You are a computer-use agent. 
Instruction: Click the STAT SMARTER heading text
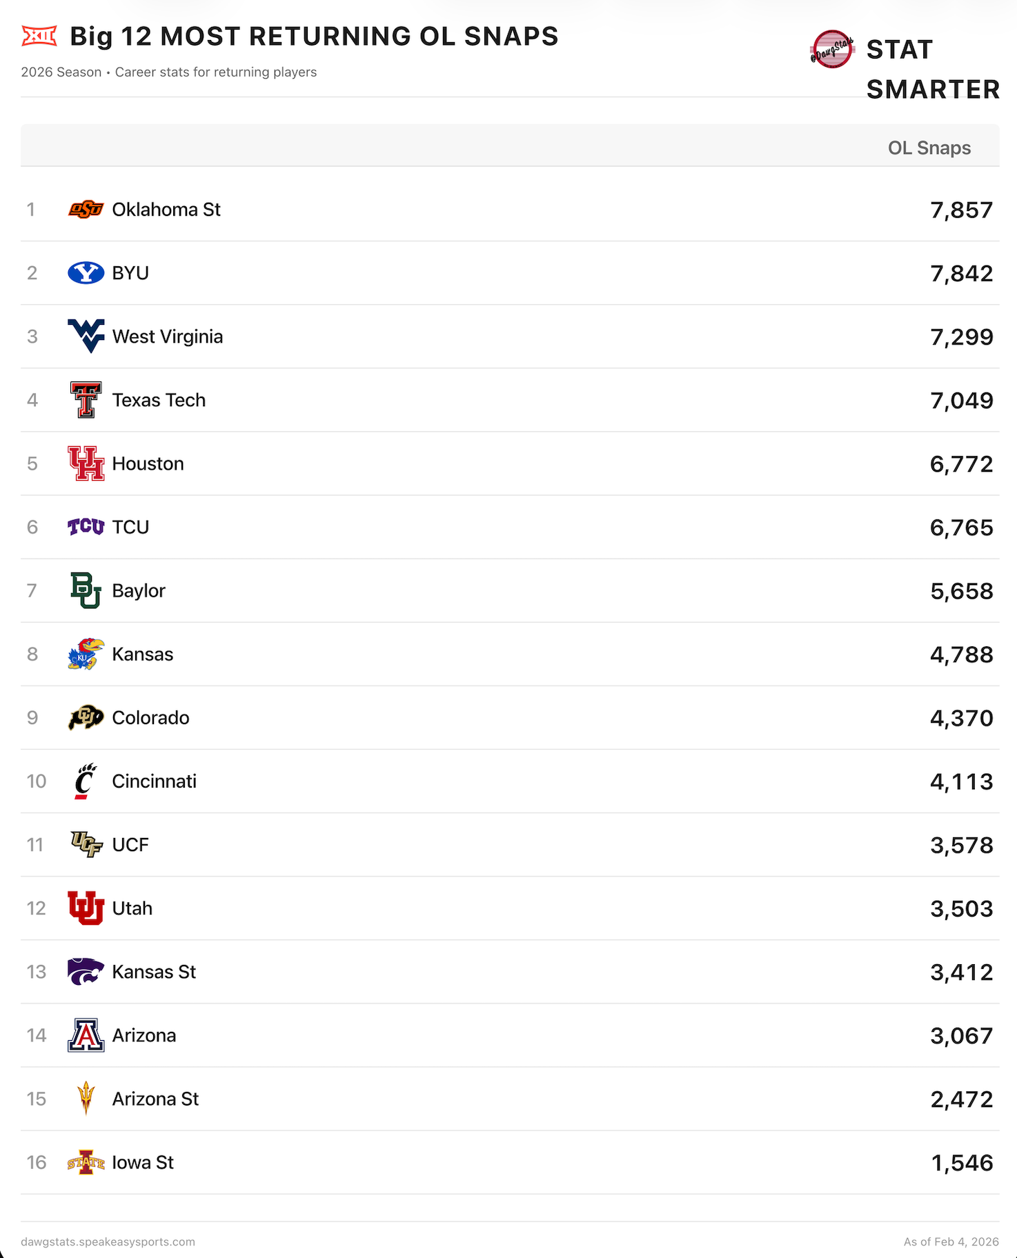point(932,69)
